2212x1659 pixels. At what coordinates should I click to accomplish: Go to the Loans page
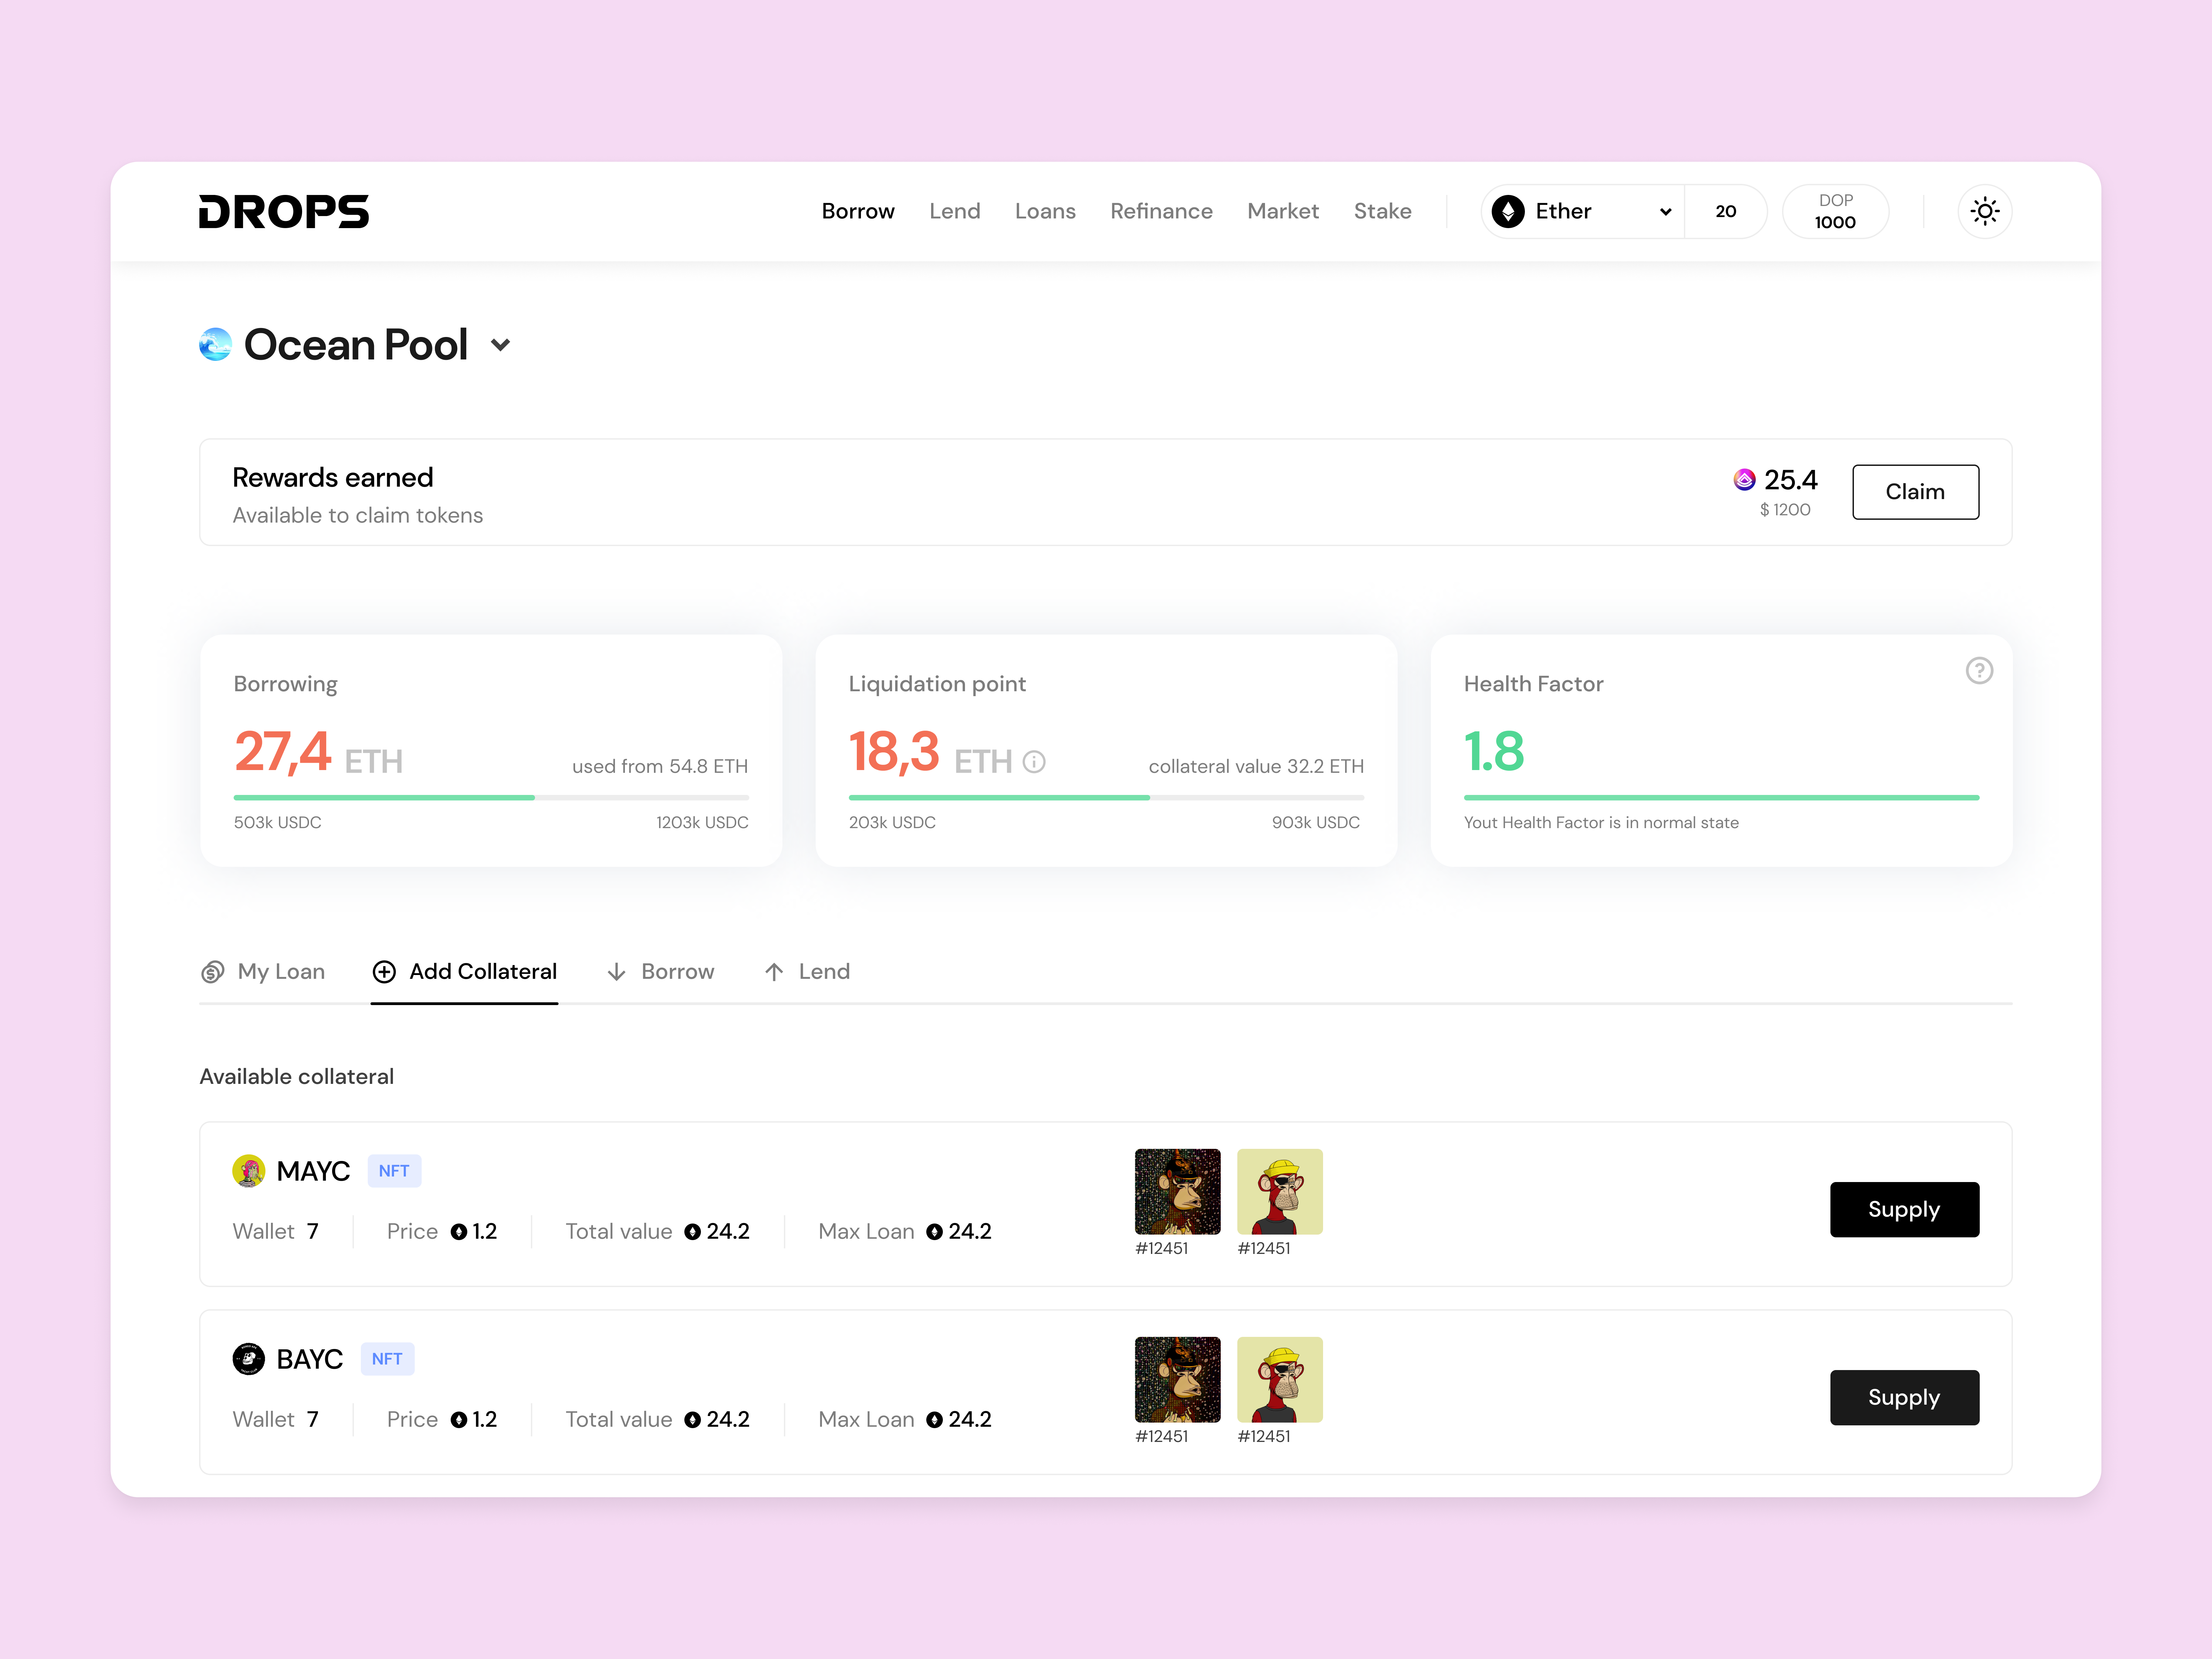click(1045, 211)
